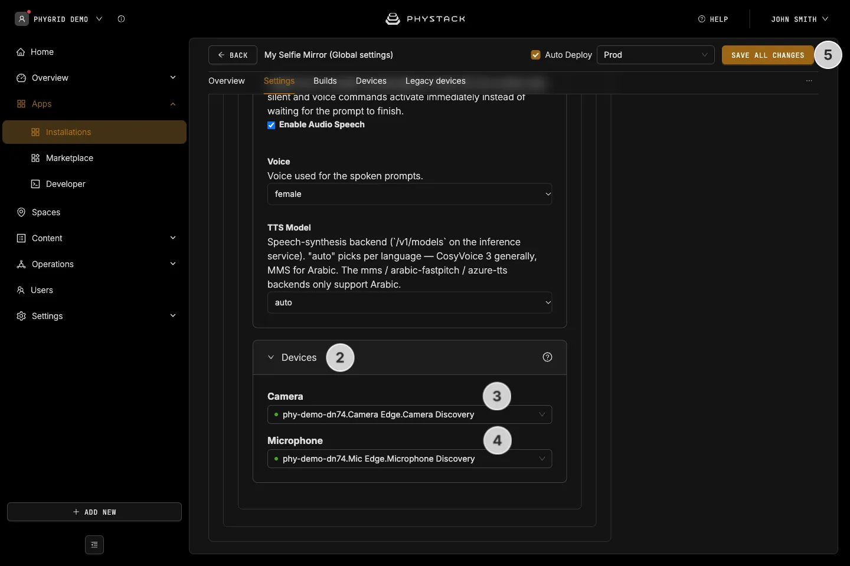Open the Camera device dropdown
Screen dimensions: 850x566
pos(410,414)
